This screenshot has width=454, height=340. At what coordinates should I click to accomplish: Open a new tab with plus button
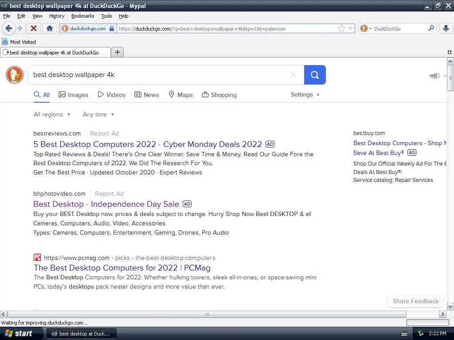(x=117, y=52)
